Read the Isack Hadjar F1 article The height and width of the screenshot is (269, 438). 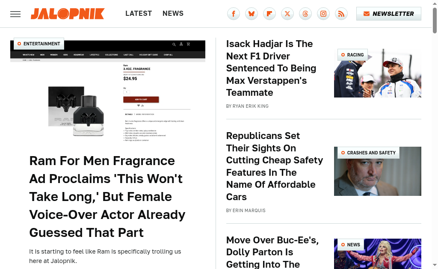click(x=271, y=68)
